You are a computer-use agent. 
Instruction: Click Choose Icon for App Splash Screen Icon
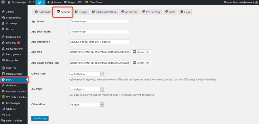[141, 63]
